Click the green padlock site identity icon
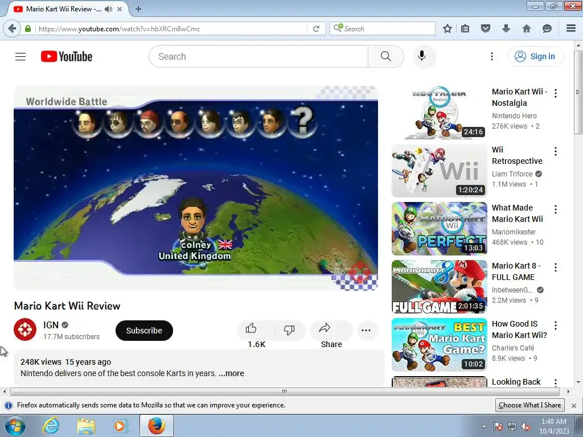This screenshot has width=583, height=437. pyautogui.click(x=28, y=28)
